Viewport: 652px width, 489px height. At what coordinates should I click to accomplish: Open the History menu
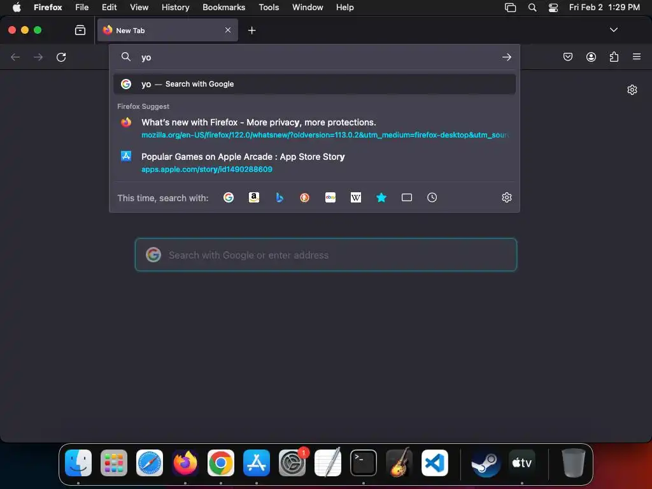175,7
